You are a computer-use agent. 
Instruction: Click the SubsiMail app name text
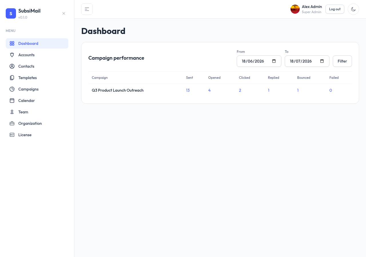click(x=29, y=11)
